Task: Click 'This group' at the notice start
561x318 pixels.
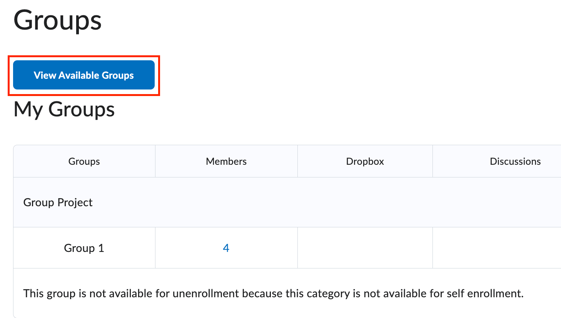Action: point(49,294)
